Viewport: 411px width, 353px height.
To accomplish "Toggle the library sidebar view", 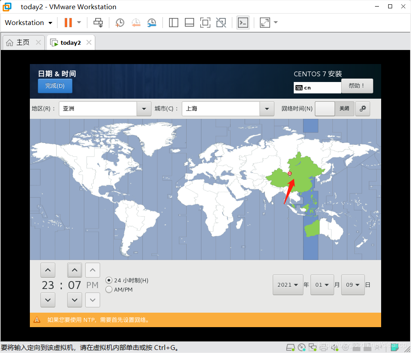I will pos(173,22).
